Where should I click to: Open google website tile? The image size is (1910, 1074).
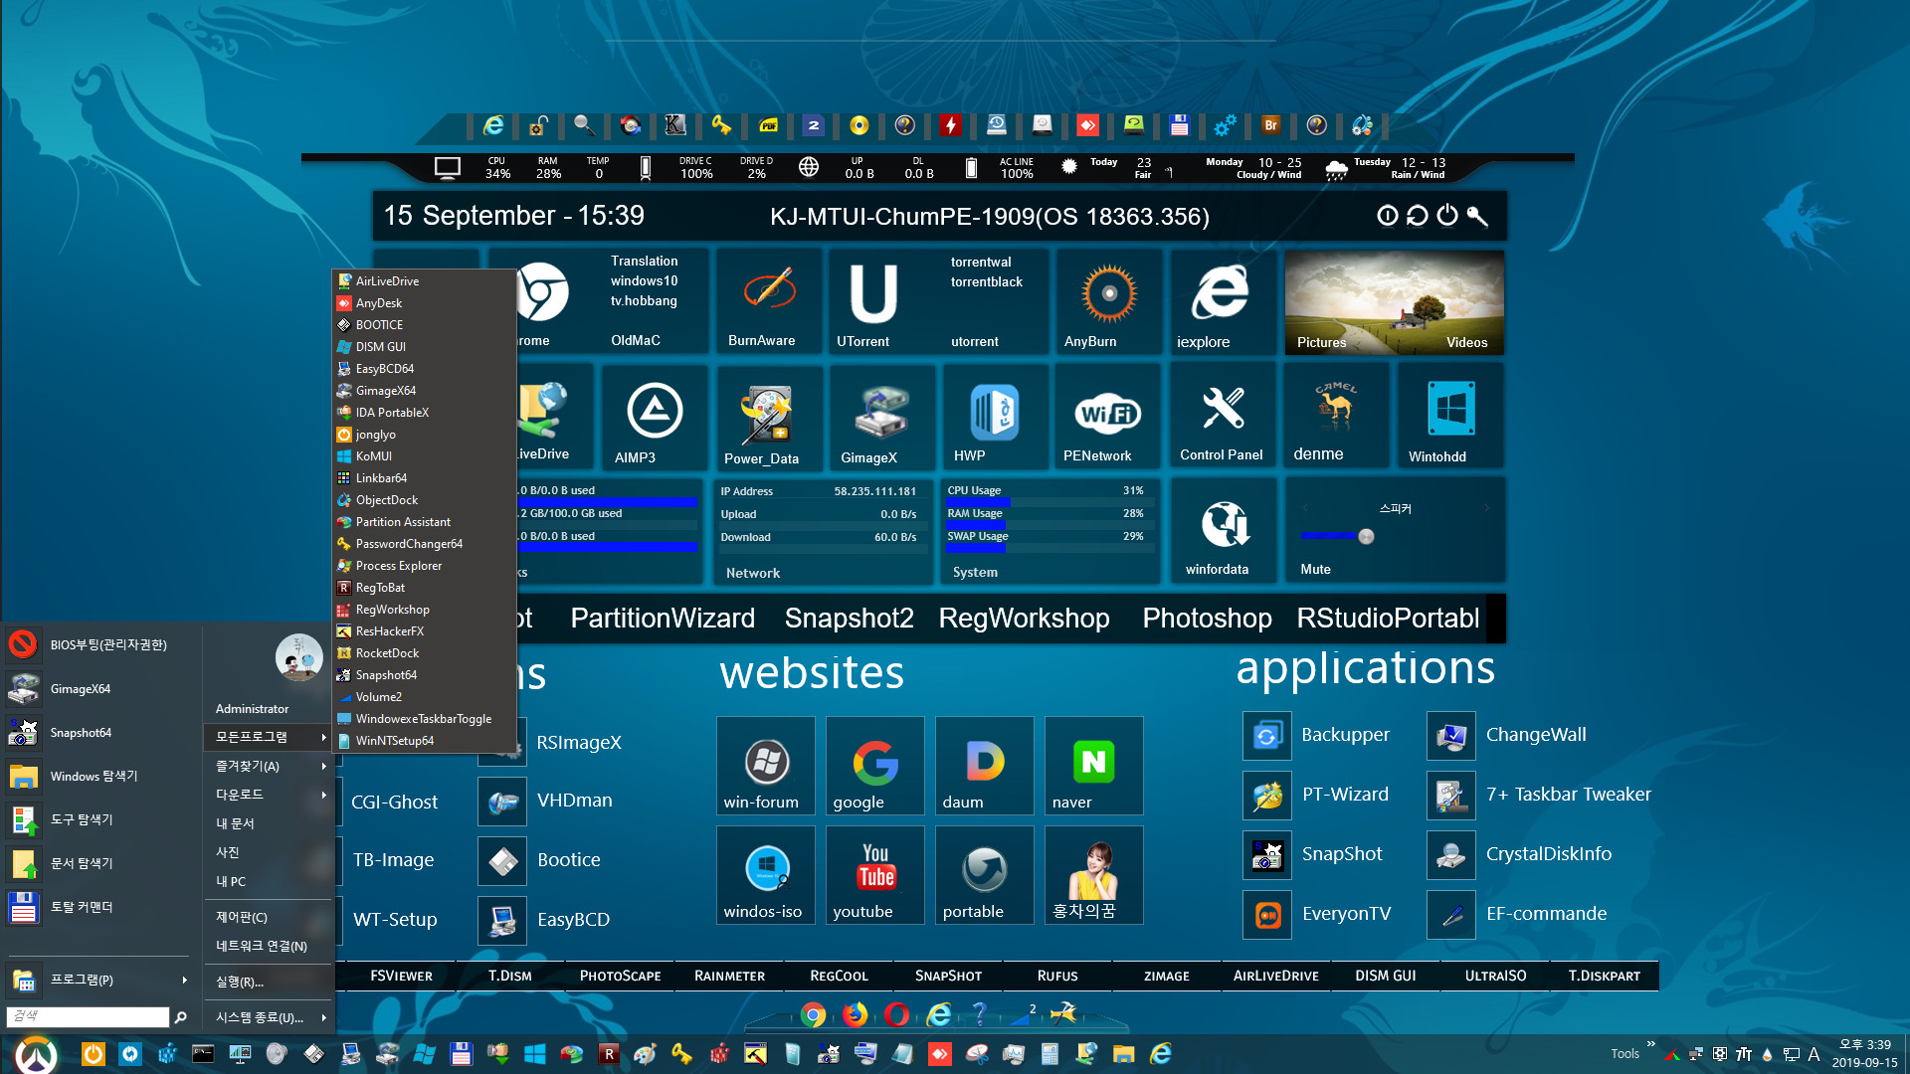click(874, 764)
